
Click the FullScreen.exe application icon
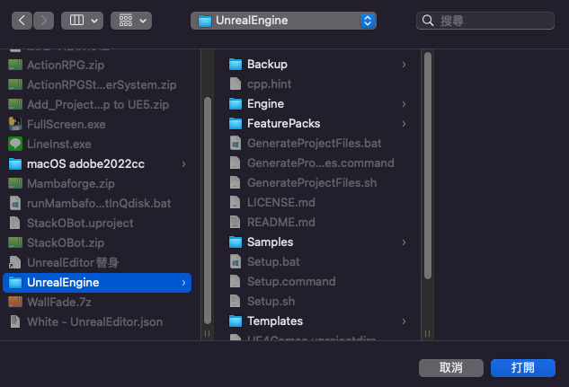15,124
